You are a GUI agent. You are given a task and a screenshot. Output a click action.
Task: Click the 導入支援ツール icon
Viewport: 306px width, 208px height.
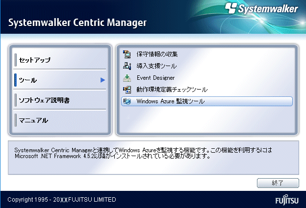point(127,66)
